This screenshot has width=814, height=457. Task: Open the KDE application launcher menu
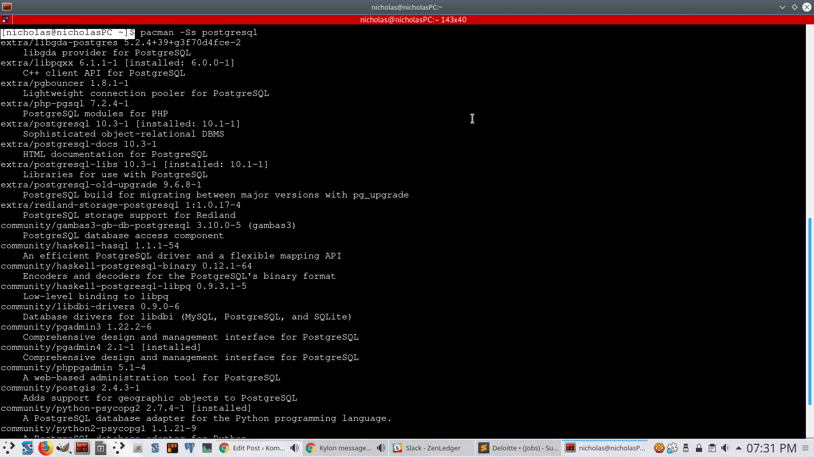click(9, 448)
